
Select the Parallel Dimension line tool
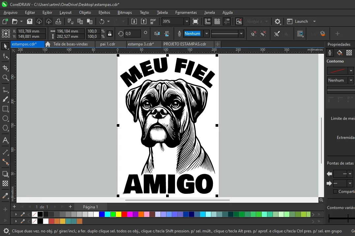click(x=5, y=152)
